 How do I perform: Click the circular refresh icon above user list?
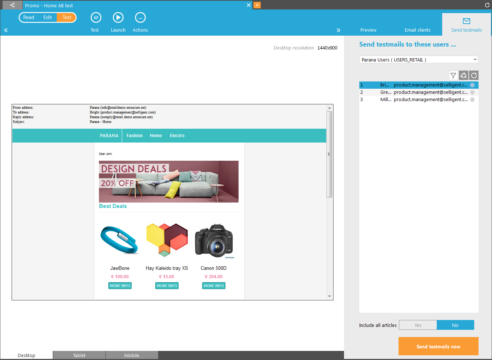pos(474,75)
